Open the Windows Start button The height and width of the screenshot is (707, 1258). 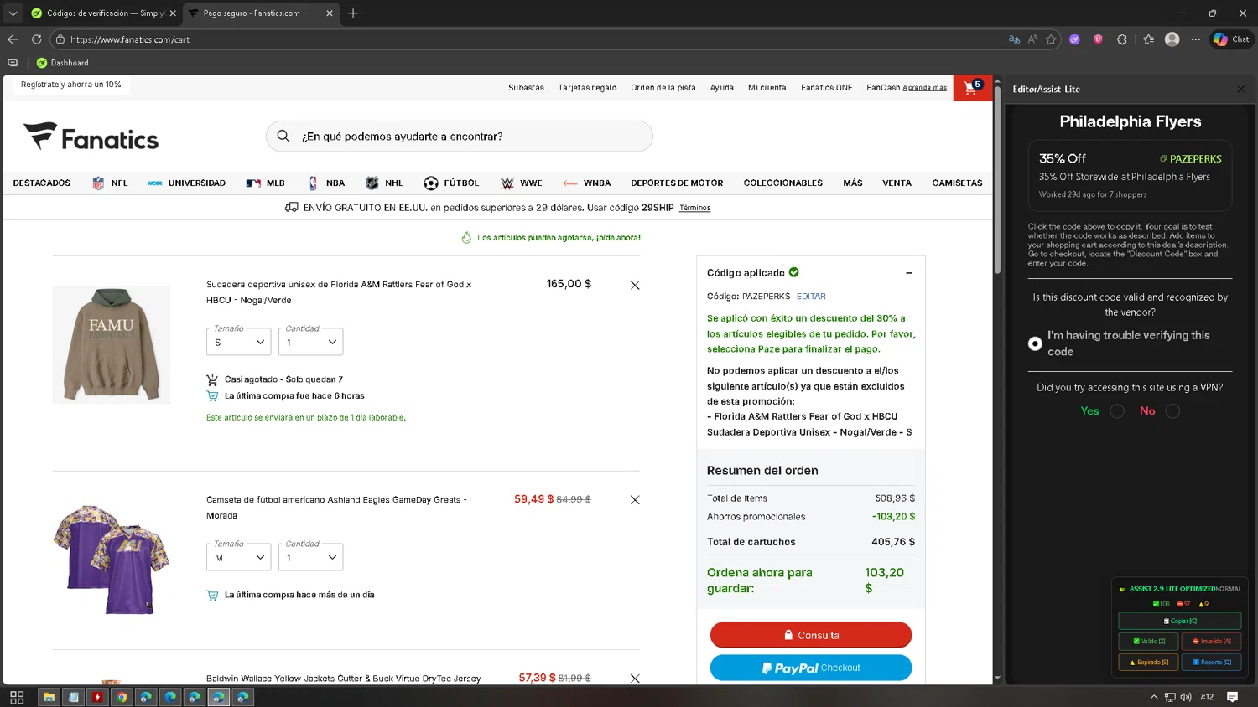(17, 697)
